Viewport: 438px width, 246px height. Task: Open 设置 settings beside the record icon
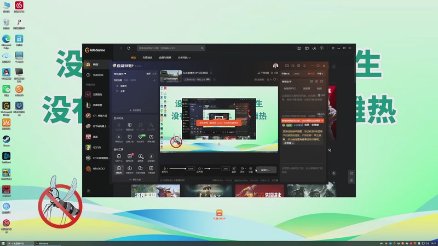pyautogui.click(x=251, y=169)
